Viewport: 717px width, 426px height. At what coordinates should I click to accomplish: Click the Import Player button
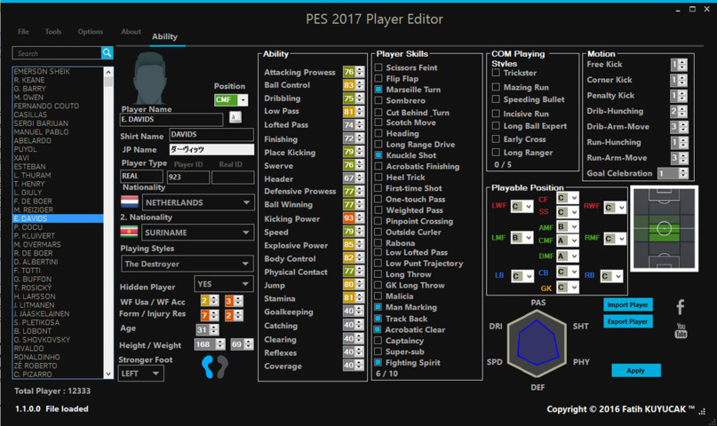pos(628,304)
